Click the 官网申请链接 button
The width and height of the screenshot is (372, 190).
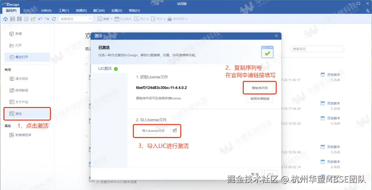pyautogui.click(x=260, y=98)
